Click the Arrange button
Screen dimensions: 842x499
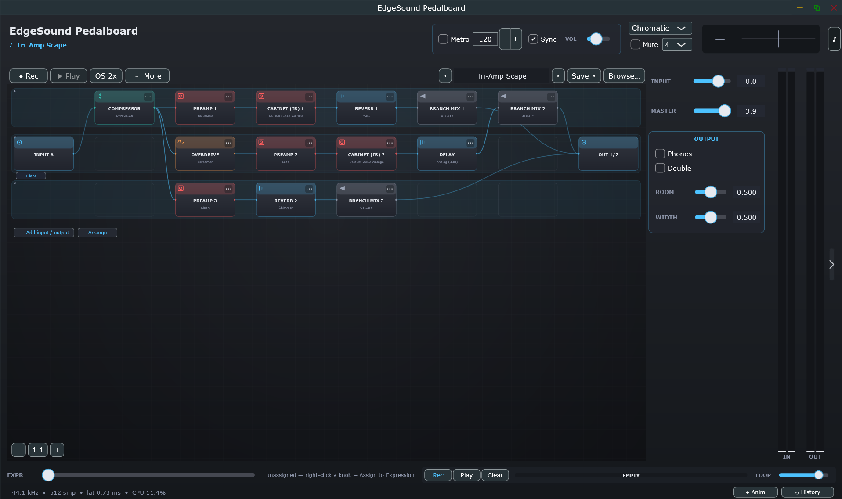point(98,233)
